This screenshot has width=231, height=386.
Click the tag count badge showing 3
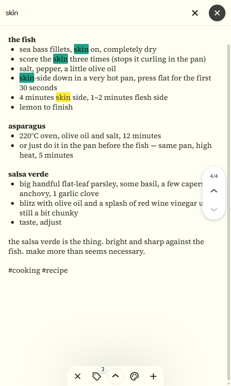(103, 369)
